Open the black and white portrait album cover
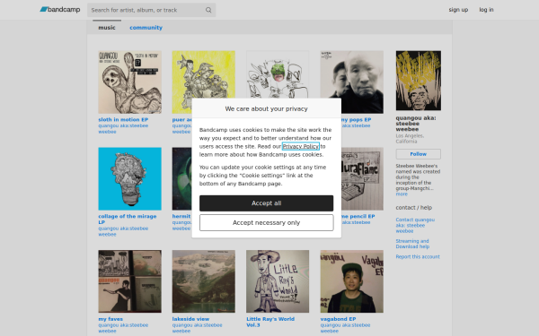Image resolution: width=539 pixels, height=336 pixels. click(x=352, y=82)
